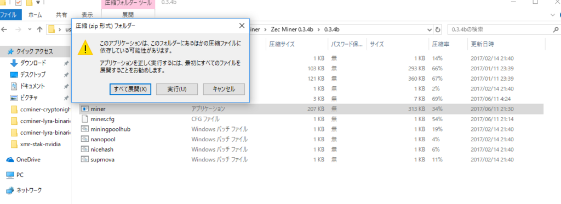Select PC in navigation pane
The height and width of the screenshot is (204, 561).
[20, 175]
